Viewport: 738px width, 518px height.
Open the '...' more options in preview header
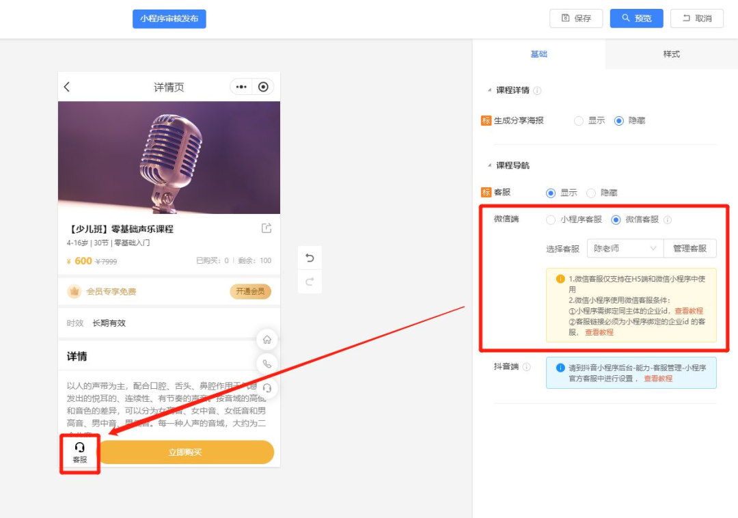tap(241, 86)
